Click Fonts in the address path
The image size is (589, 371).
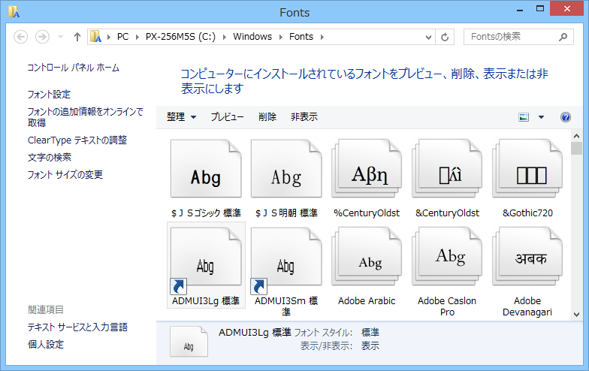click(301, 37)
